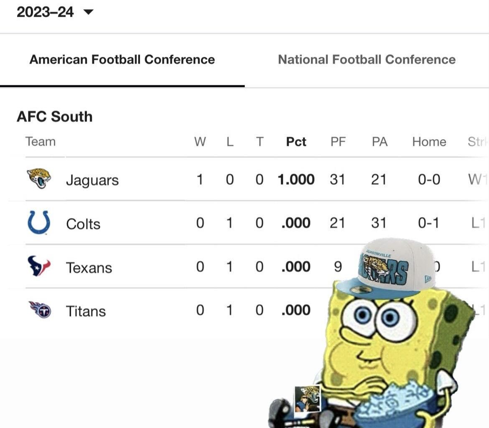This screenshot has width=489, height=428.
Task: Click the Colts horseshoe logo
Action: click(x=39, y=222)
